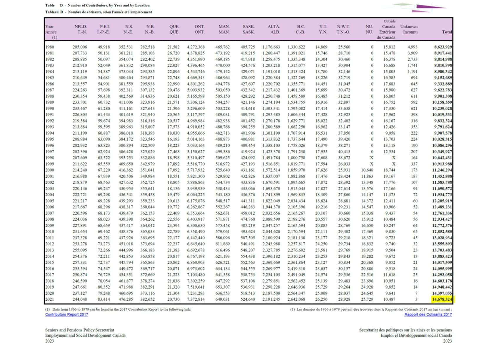Click the SASK. column header
Viewport: 494px width, 352px height.
pyautogui.click(x=249, y=29)
